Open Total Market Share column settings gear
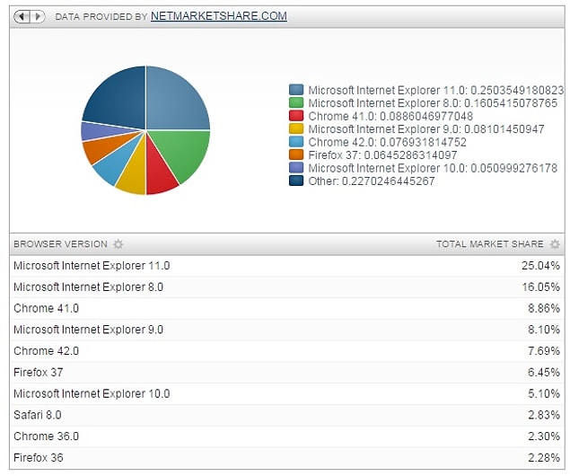 [555, 244]
